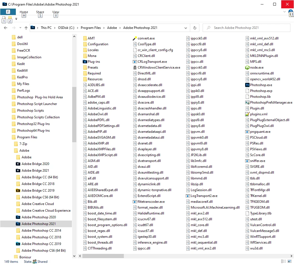294x265 pixels.
Task: Select the Presets folder
Action: pos(93,67)
